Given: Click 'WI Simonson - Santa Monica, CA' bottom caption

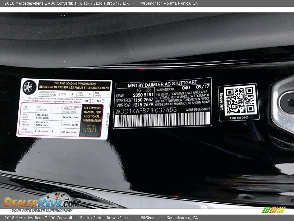Looking at the screenshot, I should tap(169, 218).
